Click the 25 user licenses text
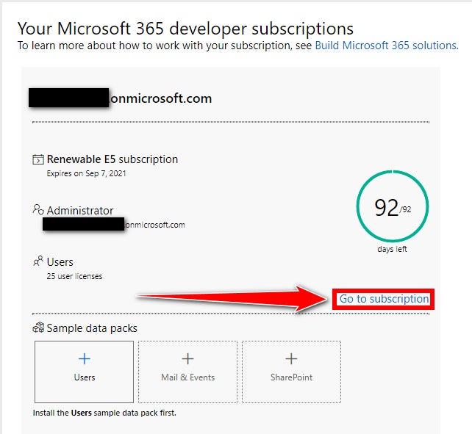This screenshot has width=472, height=434. tap(74, 276)
